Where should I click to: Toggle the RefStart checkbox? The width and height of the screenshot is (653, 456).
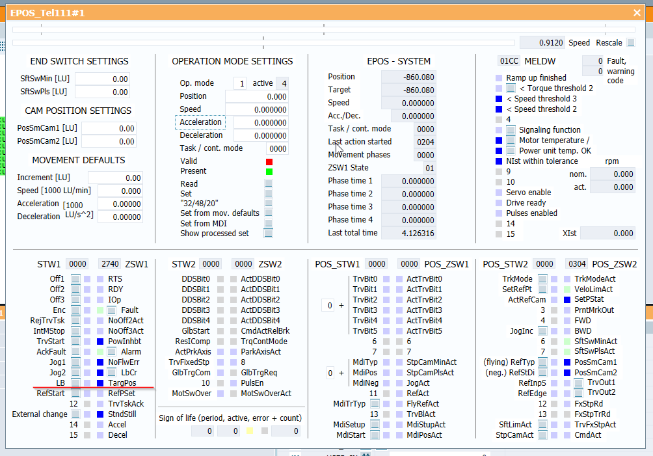coord(75,393)
